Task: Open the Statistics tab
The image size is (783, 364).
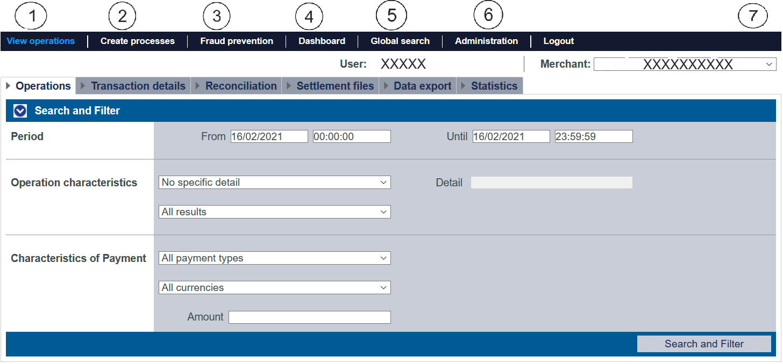Action: point(494,86)
